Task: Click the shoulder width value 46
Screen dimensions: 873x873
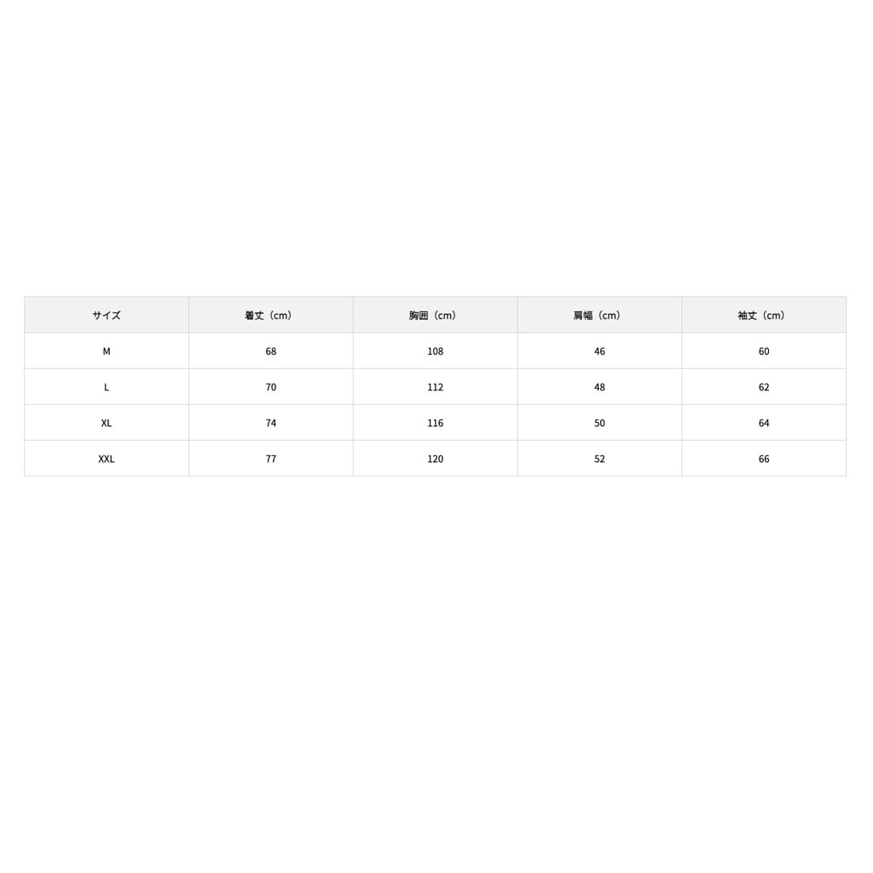Action: coord(599,351)
